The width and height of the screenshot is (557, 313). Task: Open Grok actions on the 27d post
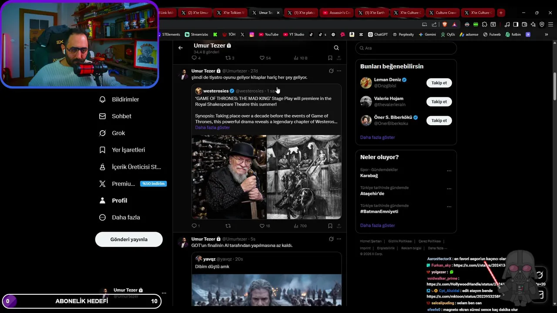pos(331,71)
